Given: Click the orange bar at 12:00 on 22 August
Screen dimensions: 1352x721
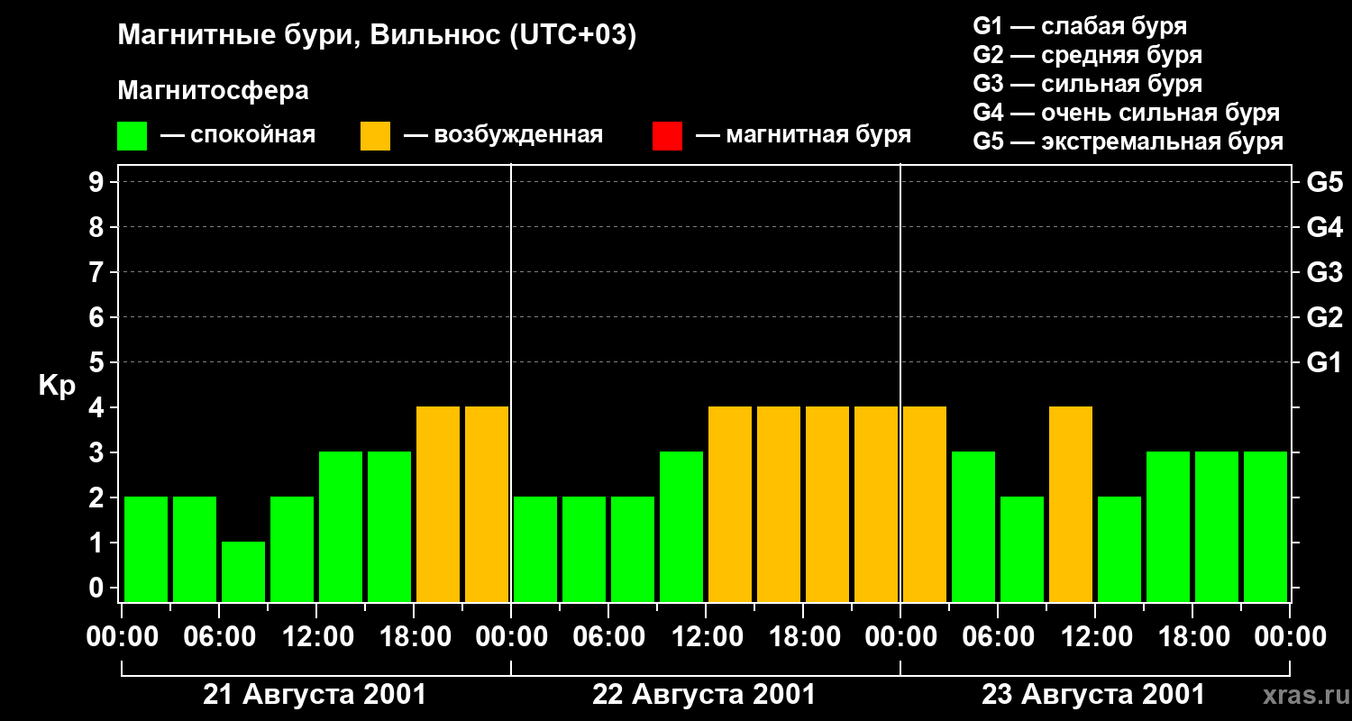Looking at the screenshot, I should [x=730, y=504].
